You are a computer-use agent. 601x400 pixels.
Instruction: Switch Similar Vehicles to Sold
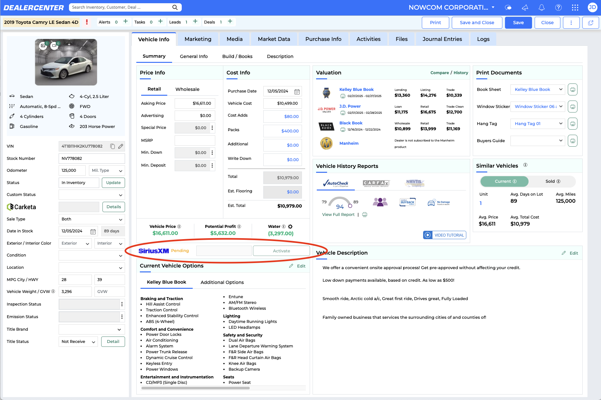(552, 181)
